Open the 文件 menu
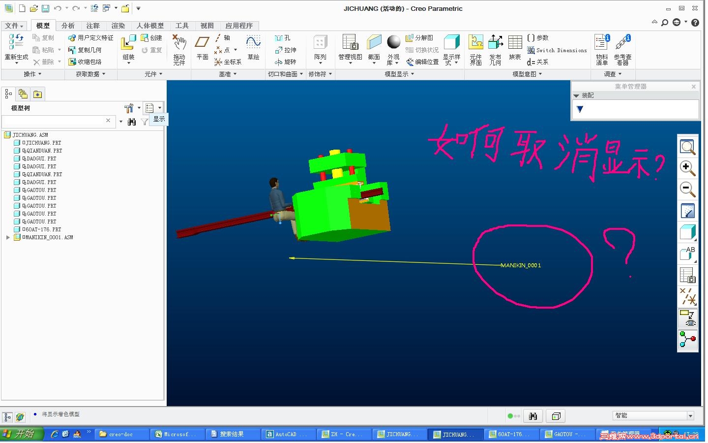 (x=14, y=26)
